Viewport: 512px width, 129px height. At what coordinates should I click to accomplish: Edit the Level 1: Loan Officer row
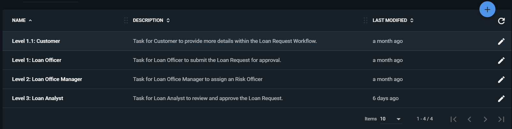501,60
